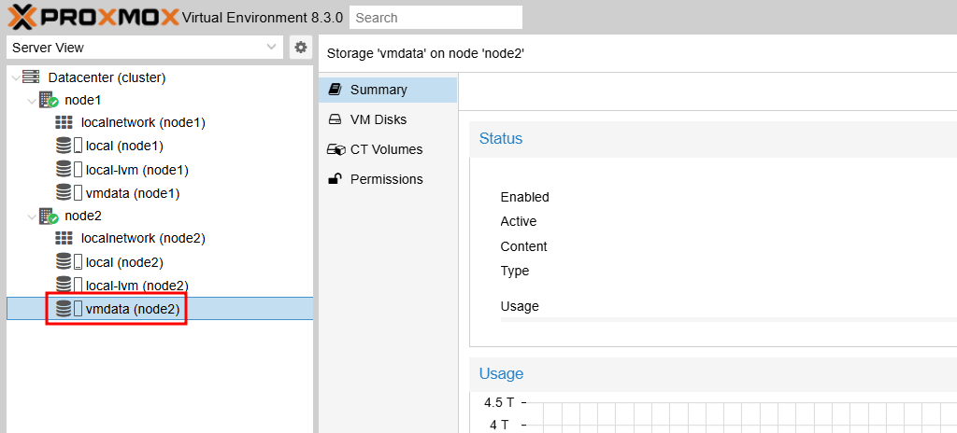Open the tree settings gear
957x433 pixels.
click(x=300, y=48)
